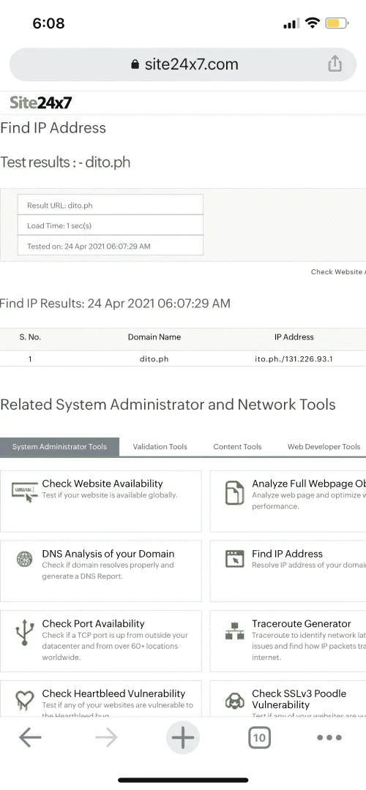Tap the share icon in address bar
This screenshot has width=366, height=790.
click(335, 64)
